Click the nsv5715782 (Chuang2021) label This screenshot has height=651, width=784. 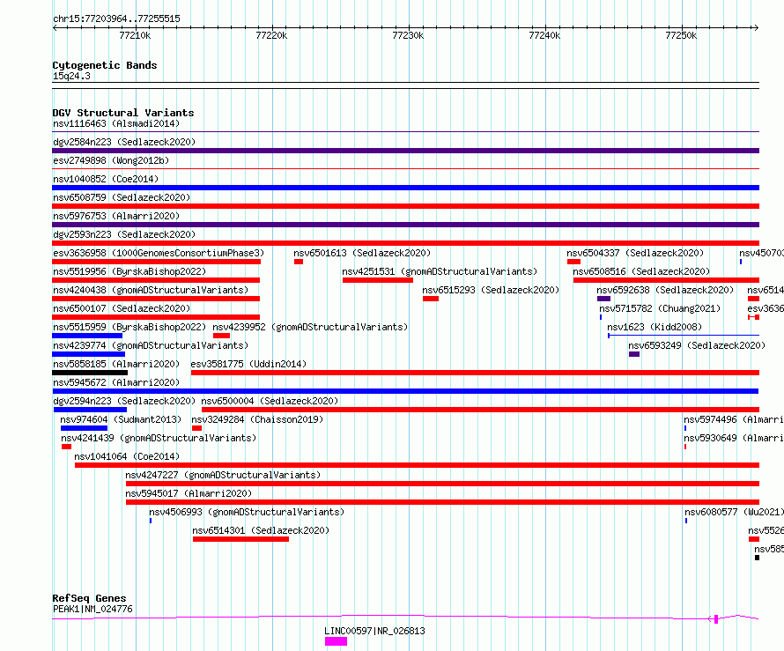(660, 308)
